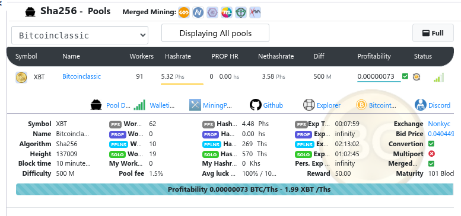Screen dimensions: 461x216
Task: Sort by the Diff column header
Action: coord(319,56)
